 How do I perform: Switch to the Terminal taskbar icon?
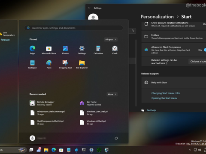pos(84,150)
